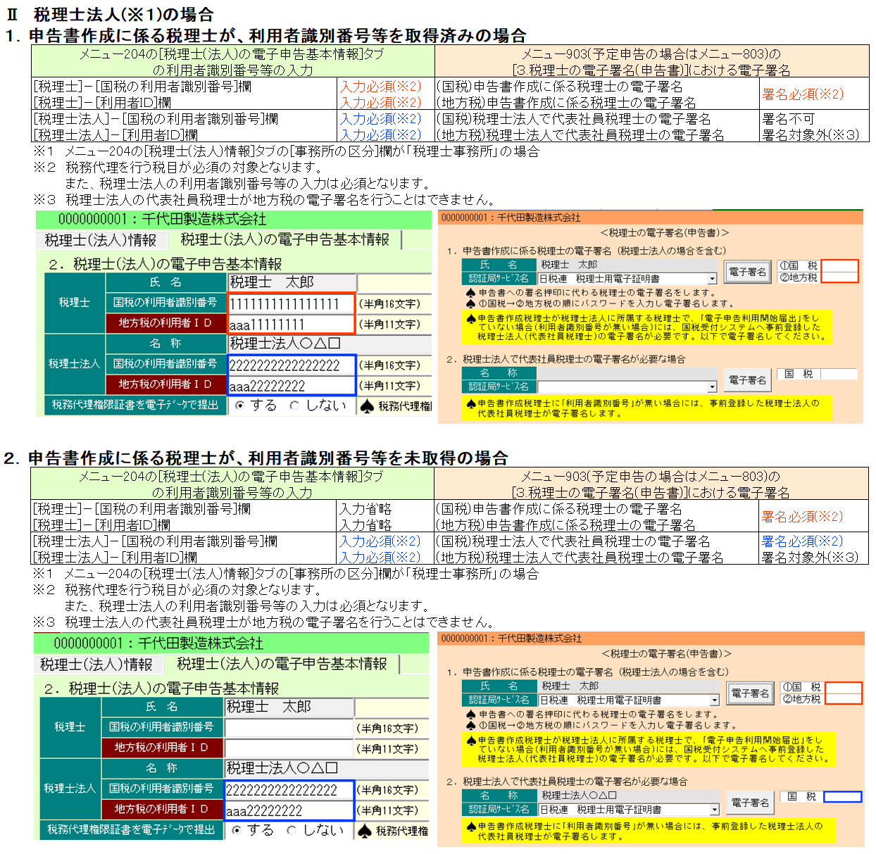
Task: Click the field containing aaa11111111
Action: pyautogui.click(x=291, y=324)
